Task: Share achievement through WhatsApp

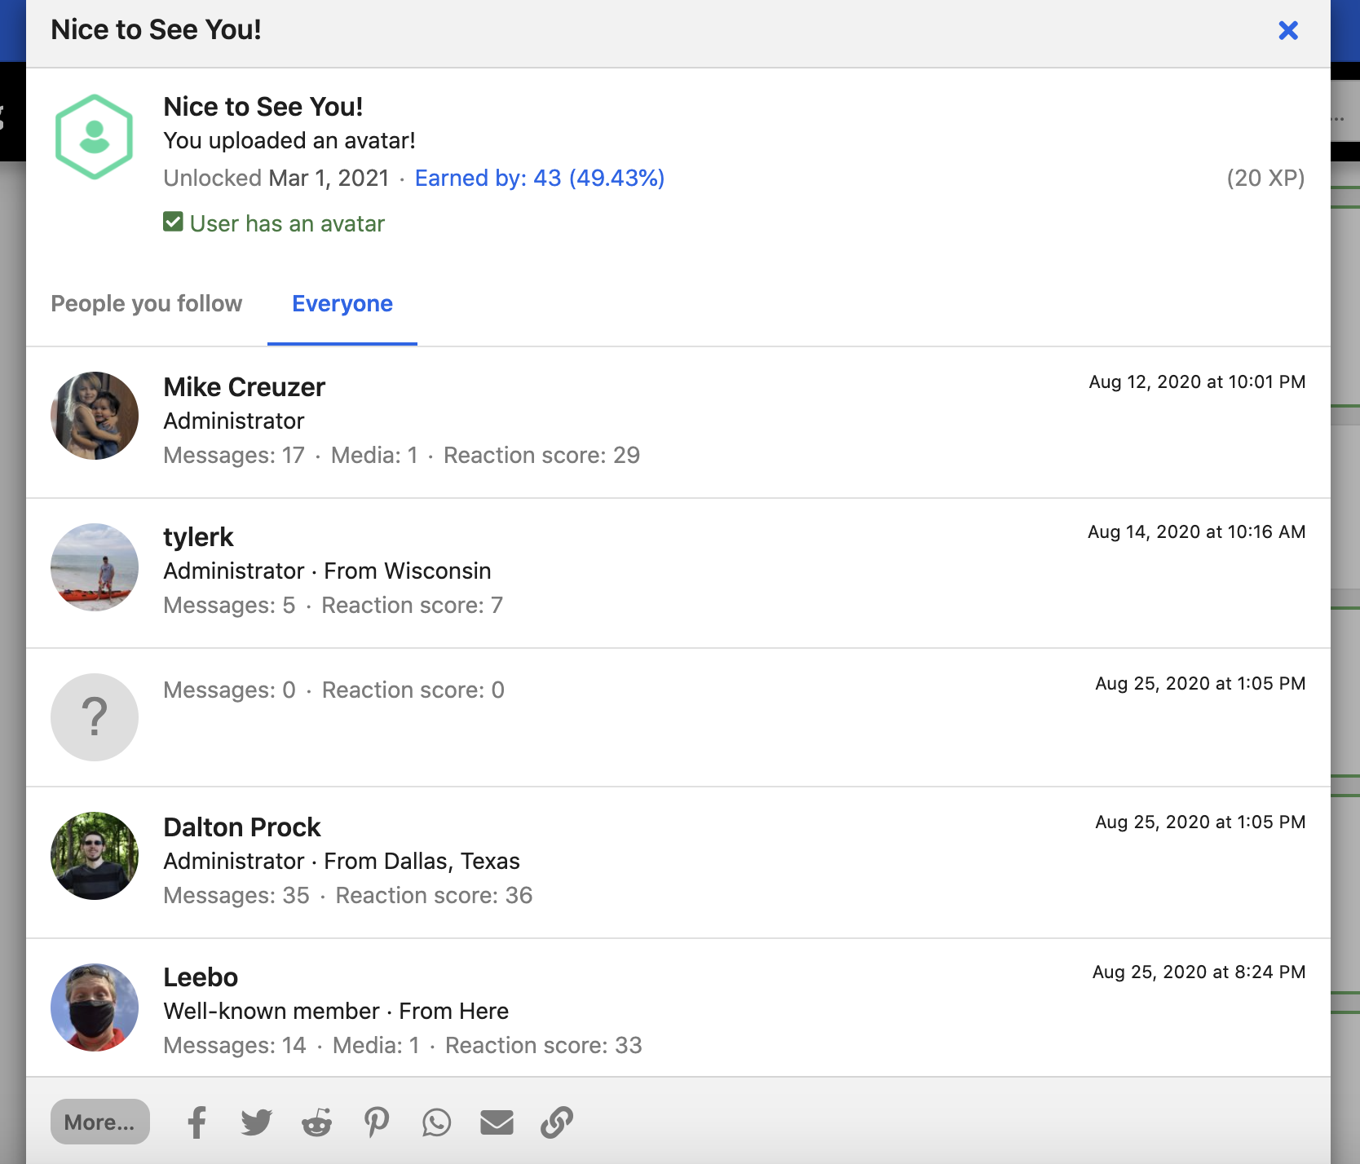Action: click(x=436, y=1122)
